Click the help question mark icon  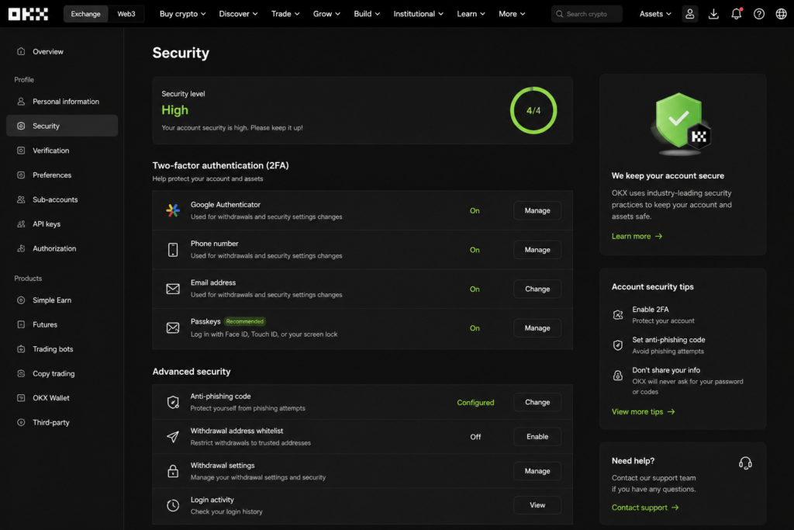pyautogui.click(x=758, y=14)
